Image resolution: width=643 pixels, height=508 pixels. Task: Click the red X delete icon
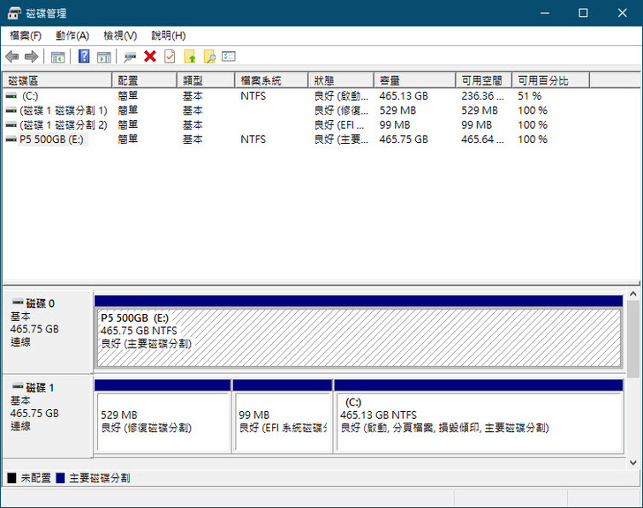tap(150, 56)
